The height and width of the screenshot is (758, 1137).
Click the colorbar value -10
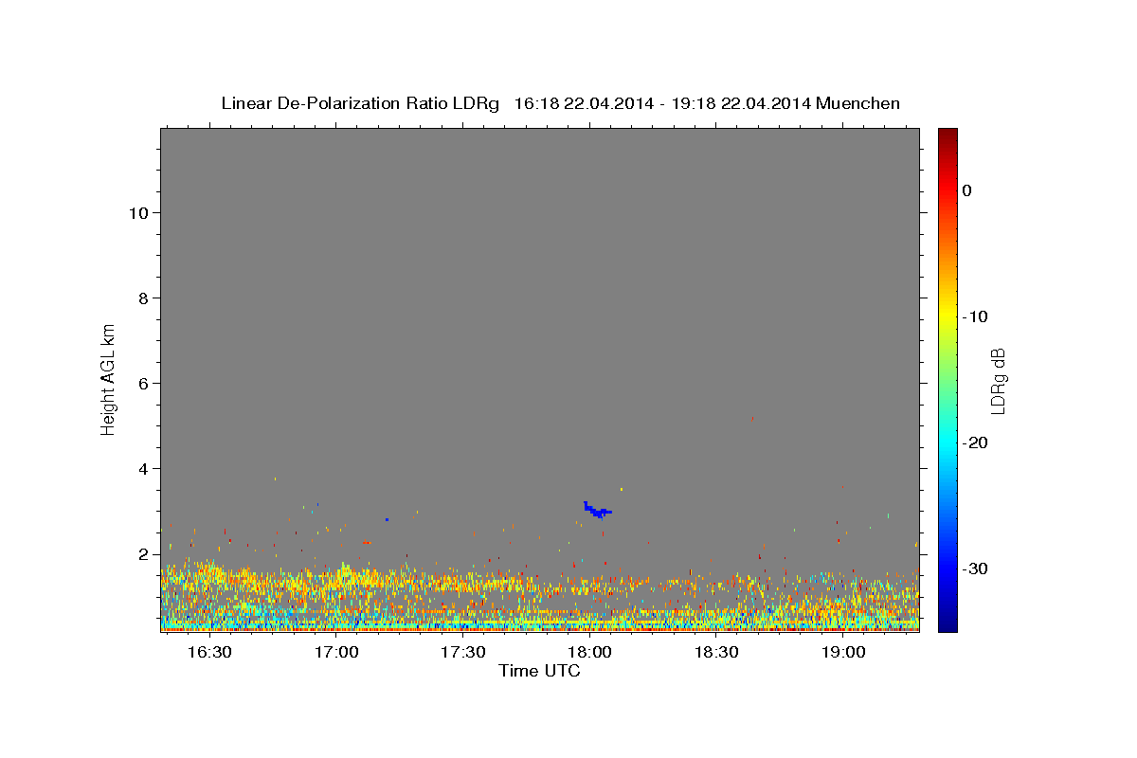coord(975,316)
